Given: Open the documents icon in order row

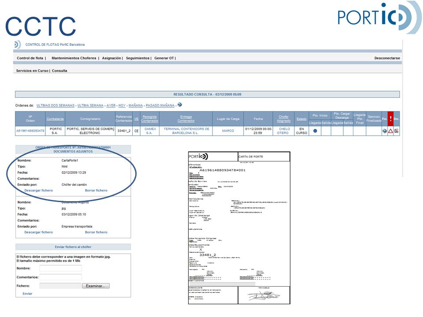Looking at the screenshot, I should click(x=396, y=131).
